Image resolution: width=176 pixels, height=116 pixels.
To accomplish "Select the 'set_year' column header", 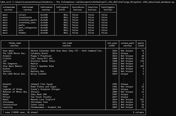I will pyautogui.click(x=112, y=43).
